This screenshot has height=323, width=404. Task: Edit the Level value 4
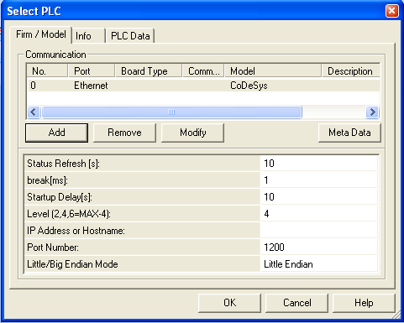click(x=318, y=214)
